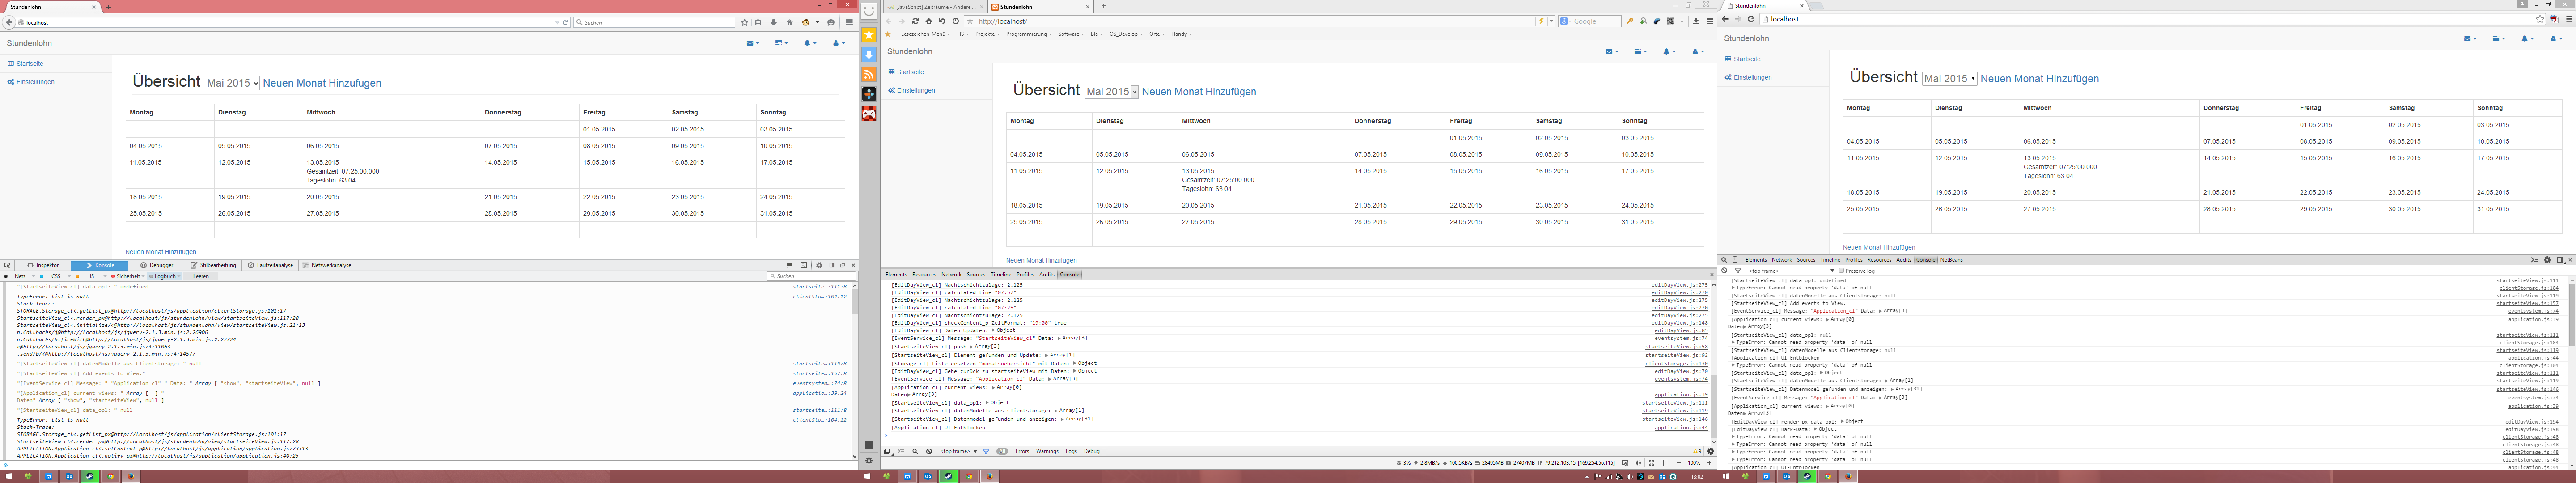Click the home icon in Opera toolbar
This screenshot has width=2576, height=483.
pos(929,21)
